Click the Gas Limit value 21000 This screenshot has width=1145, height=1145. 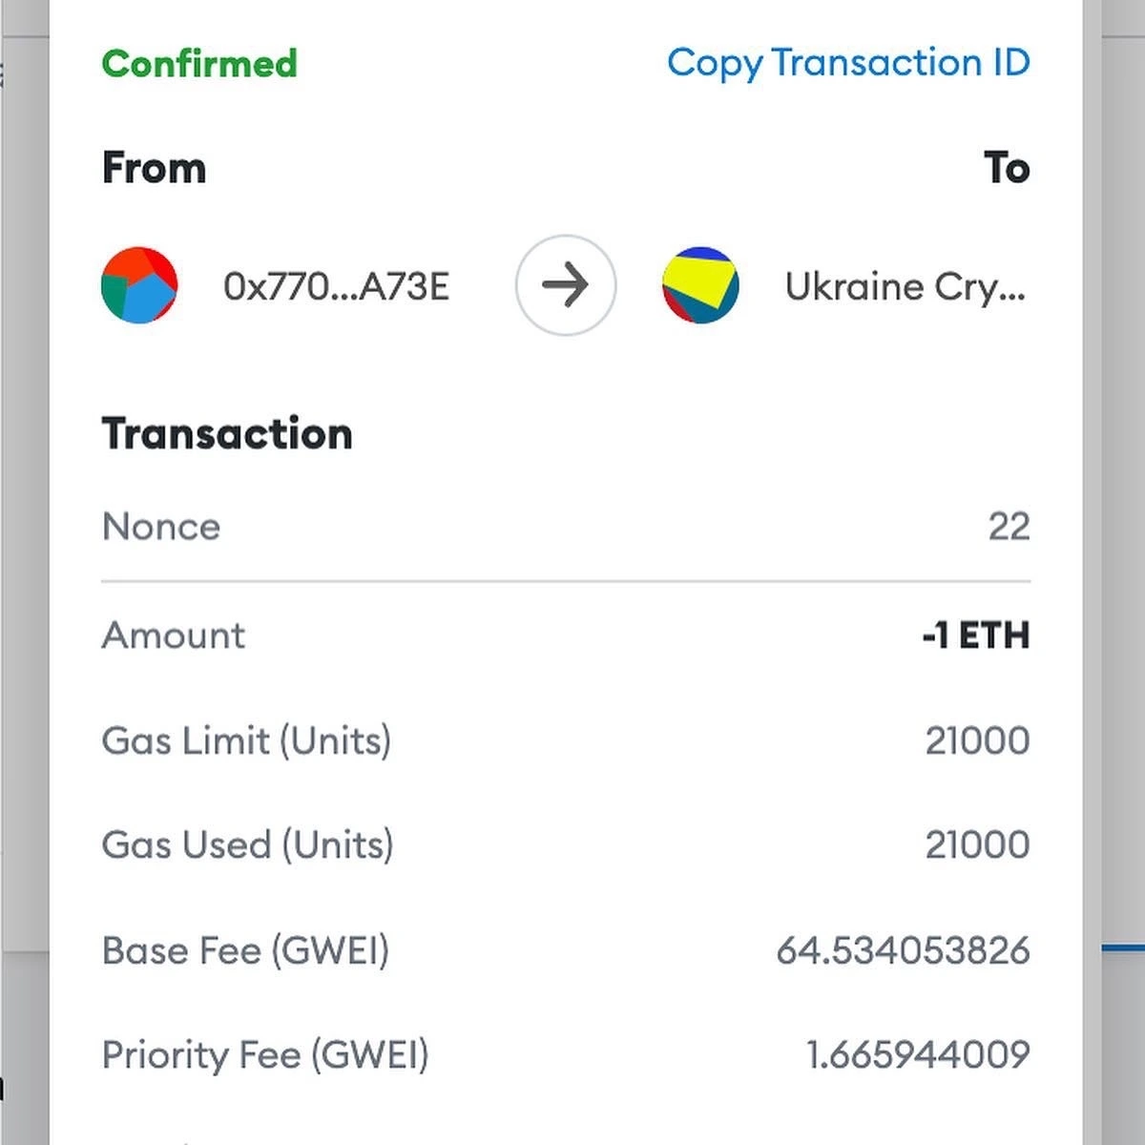(x=977, y=740)
